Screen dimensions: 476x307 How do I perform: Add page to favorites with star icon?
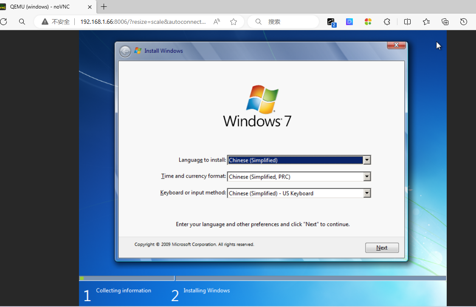tap(234, 22)
